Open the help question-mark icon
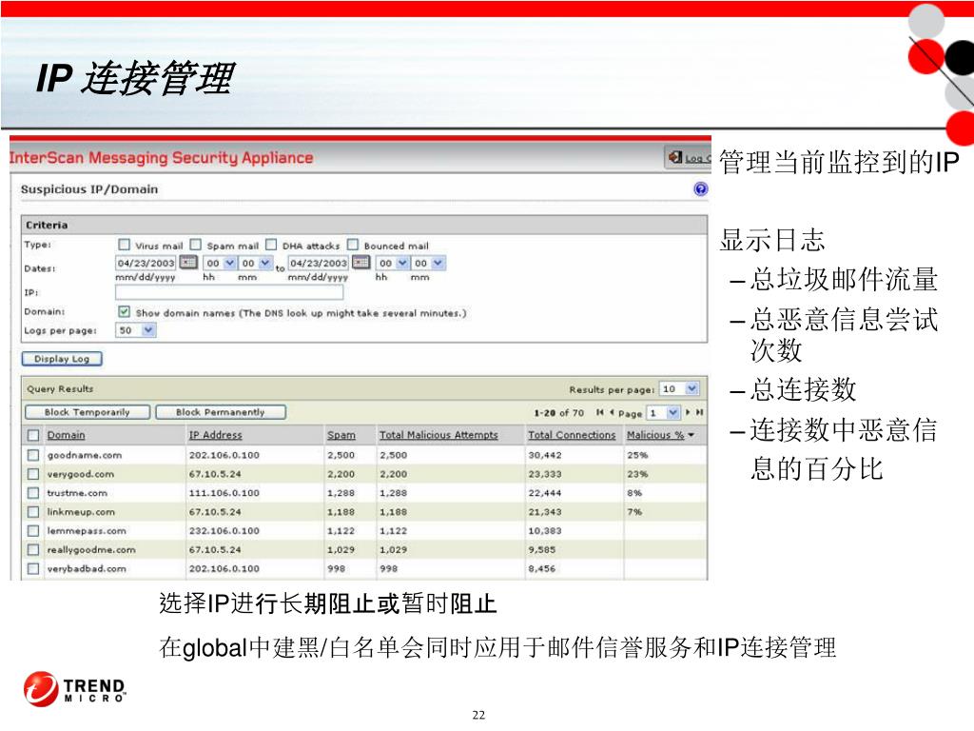974x731 pixels. [x=701, y=189]
